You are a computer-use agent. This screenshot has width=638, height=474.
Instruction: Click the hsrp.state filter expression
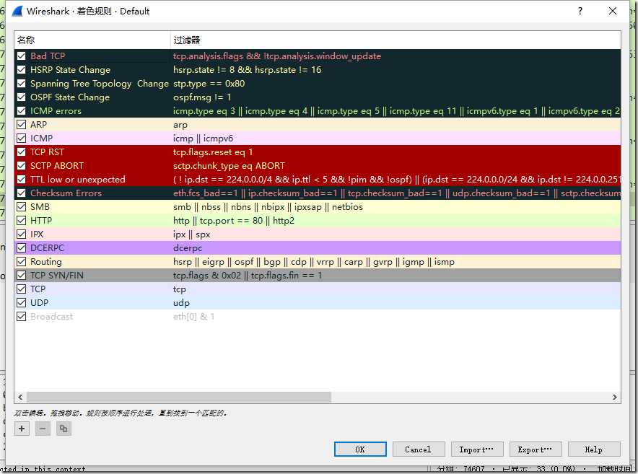pyautogui.click(x=248, y=70)
